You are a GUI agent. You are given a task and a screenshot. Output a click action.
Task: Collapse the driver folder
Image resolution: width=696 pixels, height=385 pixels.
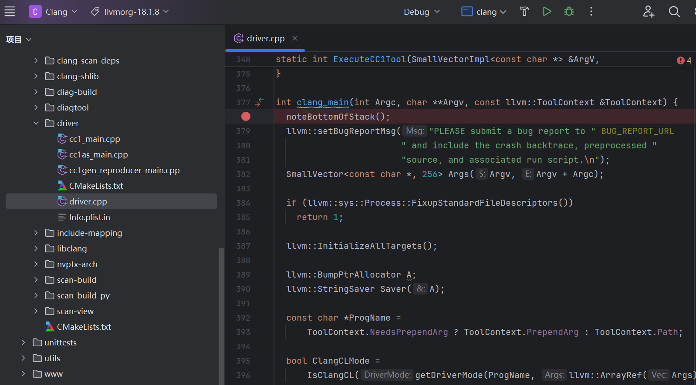pos(36,123)
